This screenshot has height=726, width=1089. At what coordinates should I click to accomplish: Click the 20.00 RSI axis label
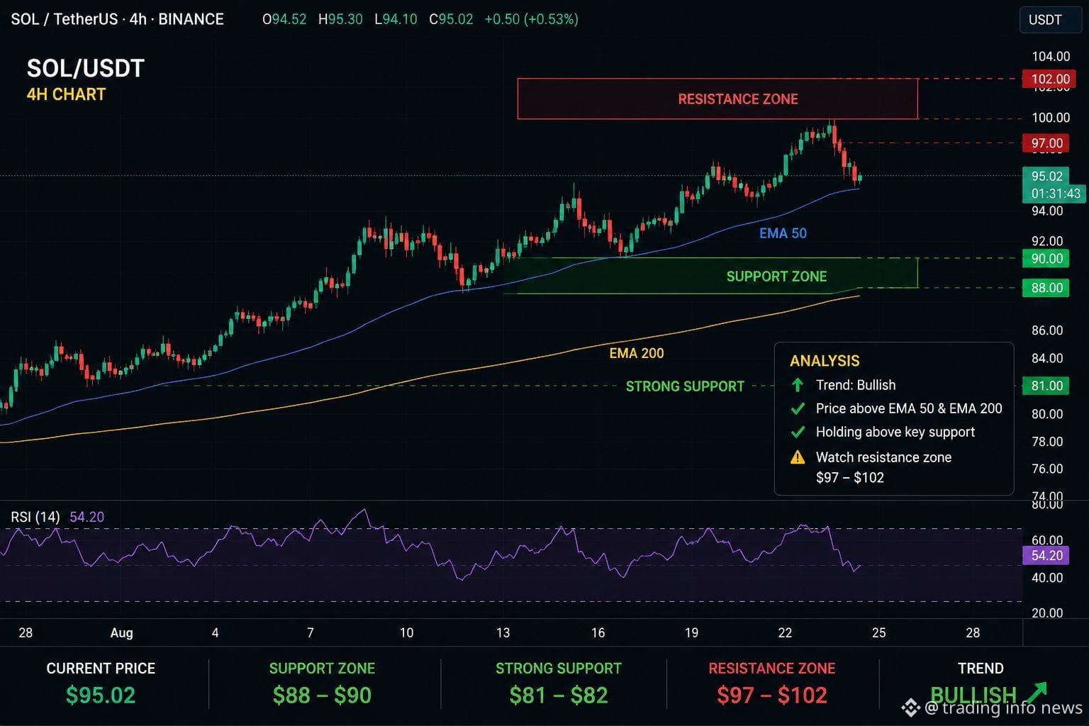pos(1047,613)
